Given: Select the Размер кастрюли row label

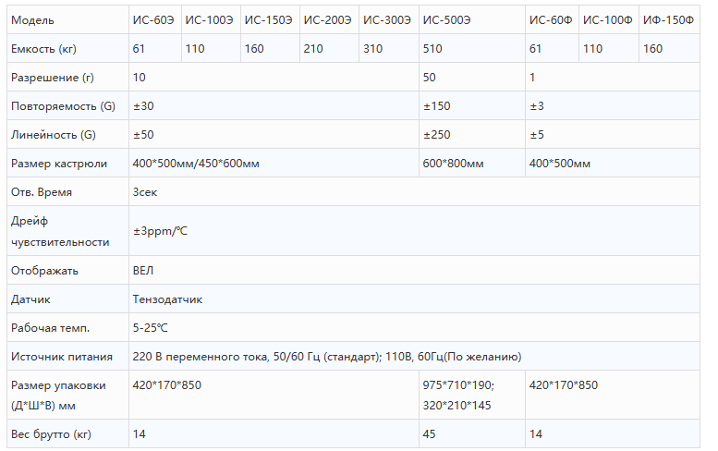Looking at the screenshot, I should tap(59, 164).
